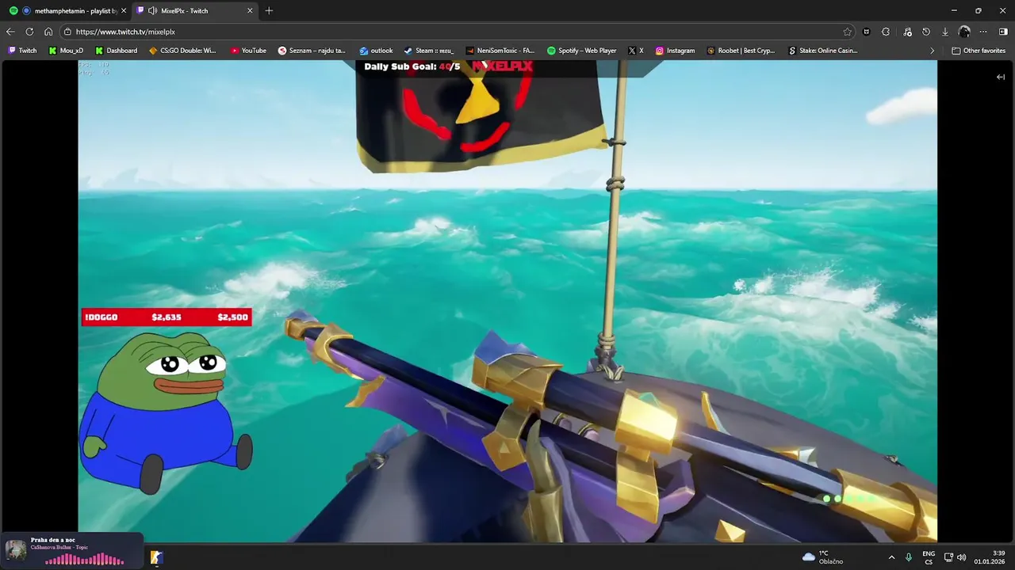
Task: Open the CS:GO Double bookmark
Action: [182, 51]
